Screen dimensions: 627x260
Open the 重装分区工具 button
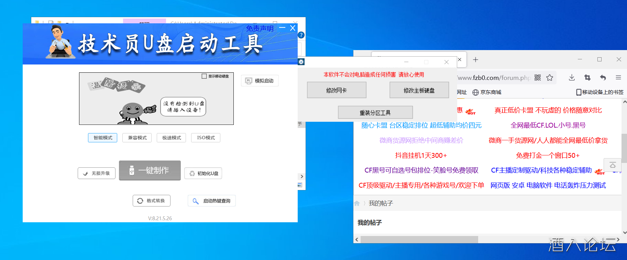(x=375, y=113)
